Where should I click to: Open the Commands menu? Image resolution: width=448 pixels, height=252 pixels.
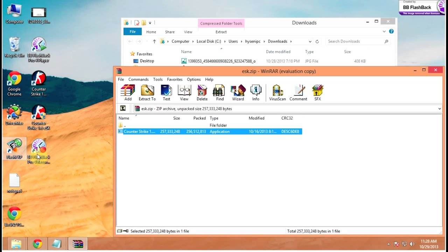tap(138, 79)
